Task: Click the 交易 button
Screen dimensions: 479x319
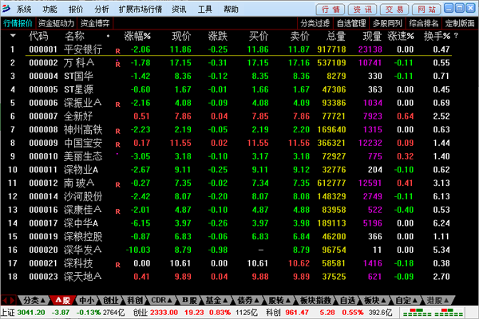Action: [x=394, y=10]
